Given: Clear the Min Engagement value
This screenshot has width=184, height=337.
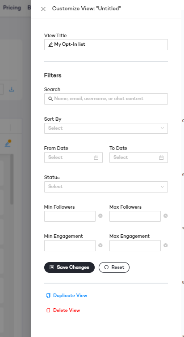Looking at the screenshot, I should click(x=100, y=245).
